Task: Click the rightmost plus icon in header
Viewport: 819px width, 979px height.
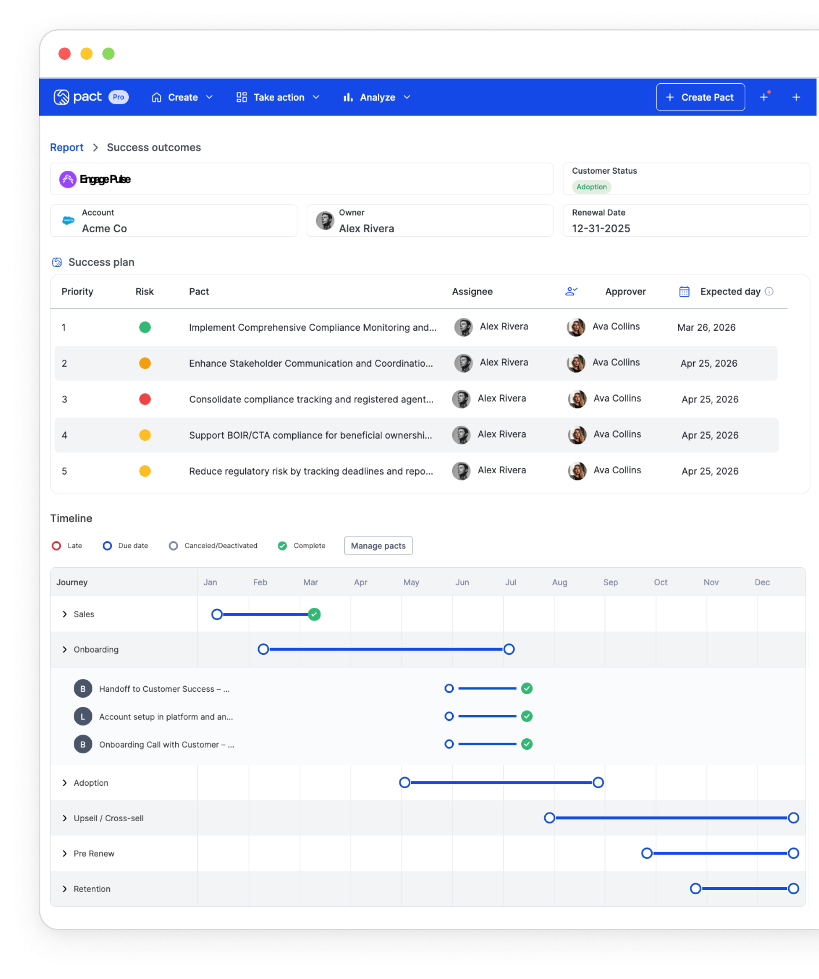Action: pyautogui.click(x=796, y=97)
